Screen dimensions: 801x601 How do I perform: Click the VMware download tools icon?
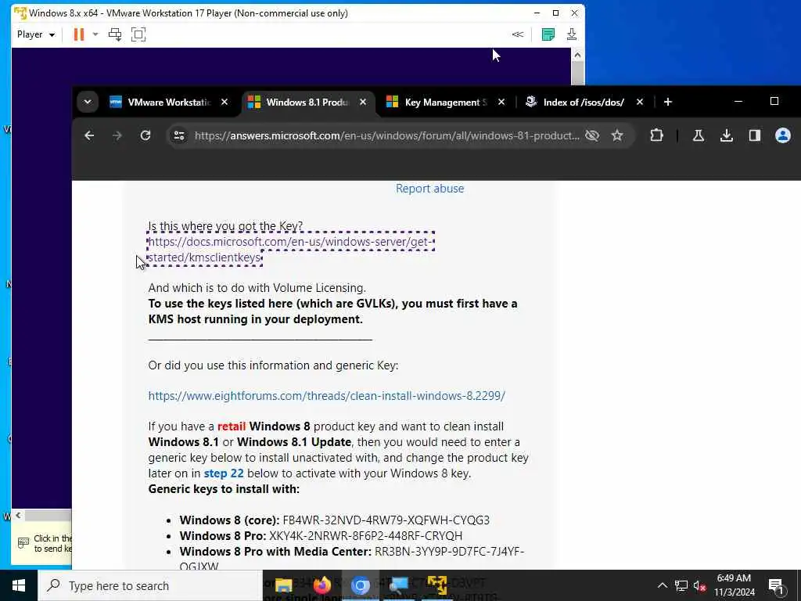pos(572,34)
